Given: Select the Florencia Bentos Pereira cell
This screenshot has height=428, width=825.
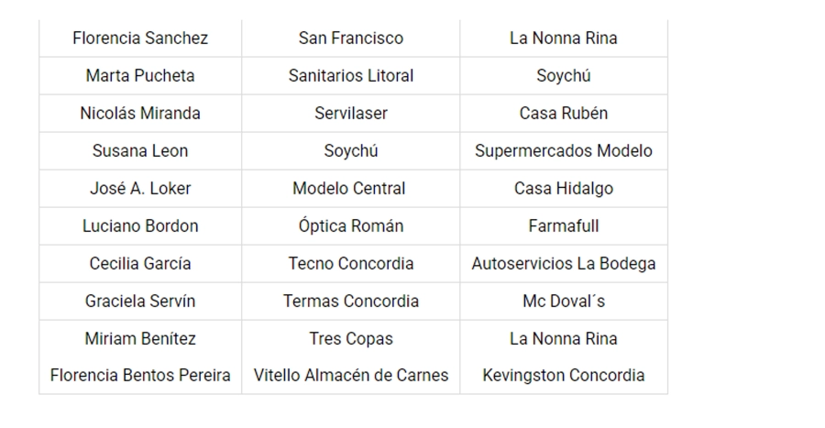Looking at the screenshot, I should point(140,376).
